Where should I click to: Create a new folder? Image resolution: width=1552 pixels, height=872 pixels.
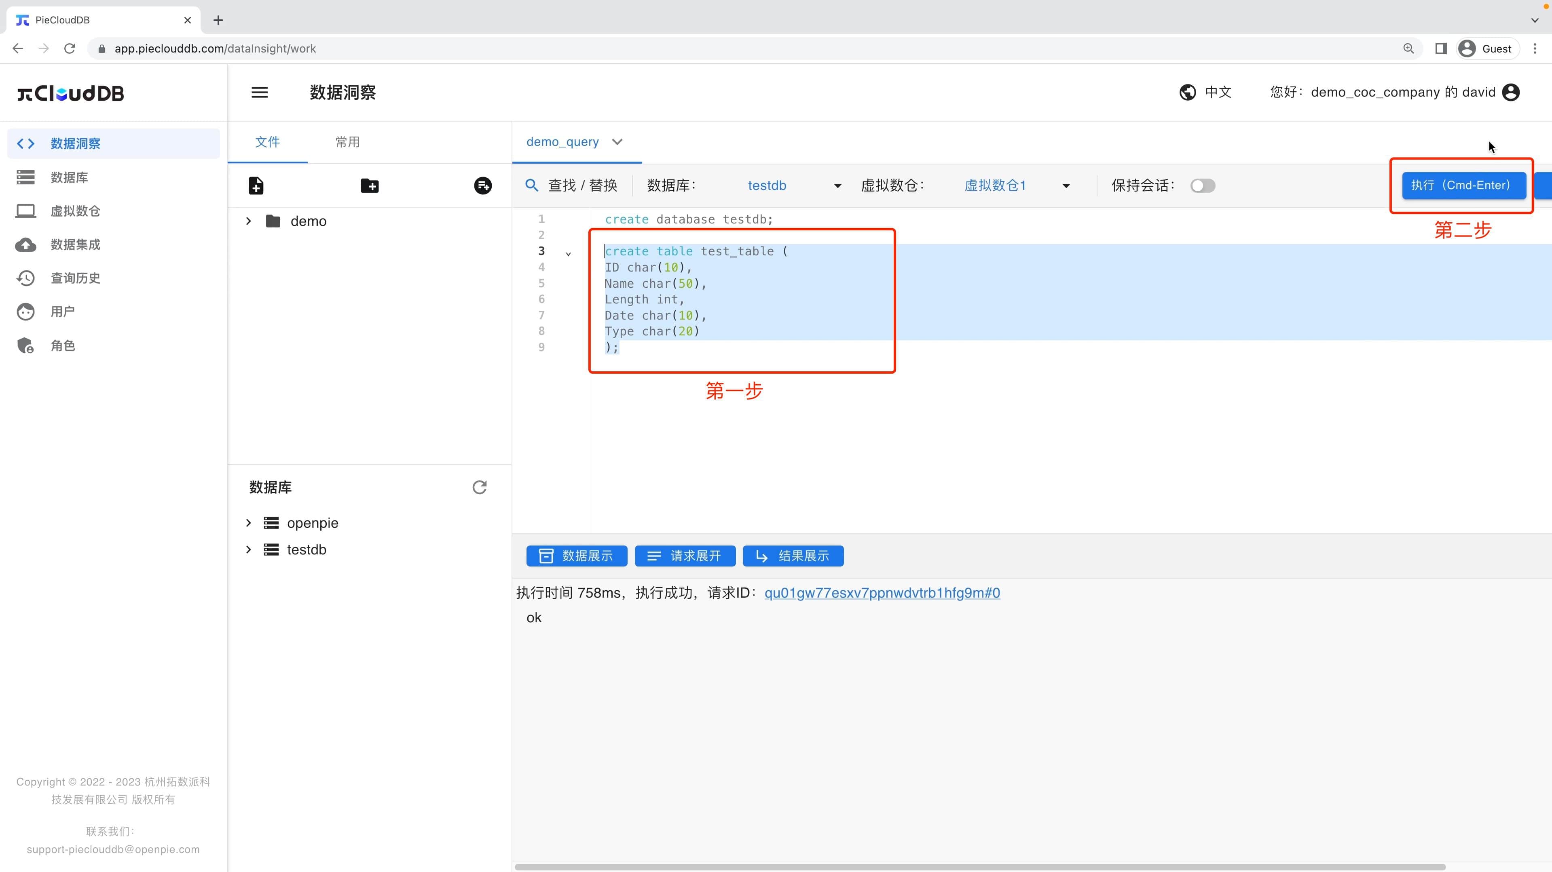pos(369,185)
